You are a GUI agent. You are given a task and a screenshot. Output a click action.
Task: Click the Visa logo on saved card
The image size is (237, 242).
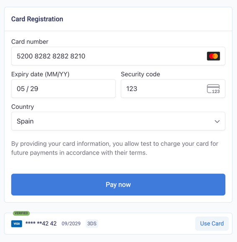[x=17, y=224]
